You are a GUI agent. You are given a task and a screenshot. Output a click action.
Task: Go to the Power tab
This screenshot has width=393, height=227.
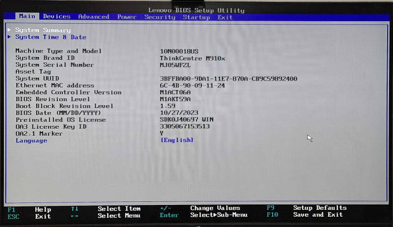127,17
